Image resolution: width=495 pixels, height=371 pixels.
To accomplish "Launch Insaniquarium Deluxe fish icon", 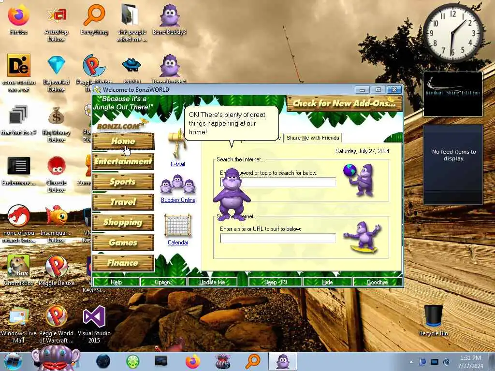I will click(56, 223).
